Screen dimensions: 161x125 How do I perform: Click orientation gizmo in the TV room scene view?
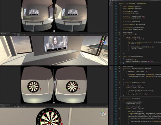103,42
